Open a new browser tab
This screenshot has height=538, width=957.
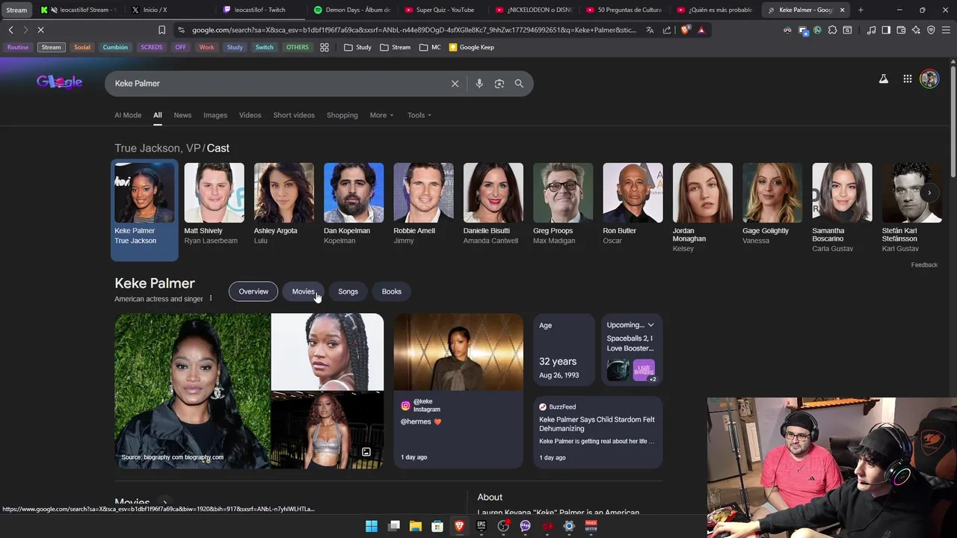pyautogui.click(x=861, y=10)
